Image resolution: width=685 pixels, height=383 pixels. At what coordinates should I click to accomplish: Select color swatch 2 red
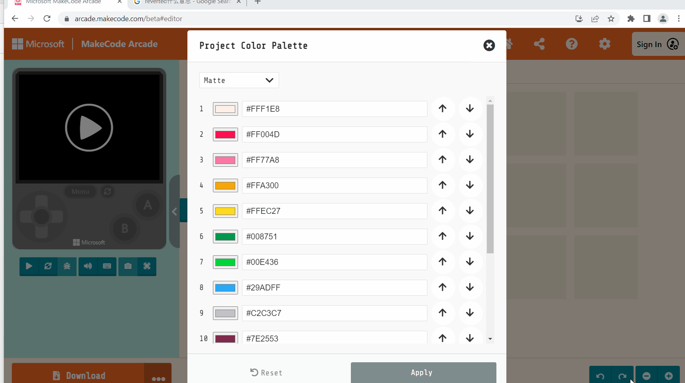point(225,134)
